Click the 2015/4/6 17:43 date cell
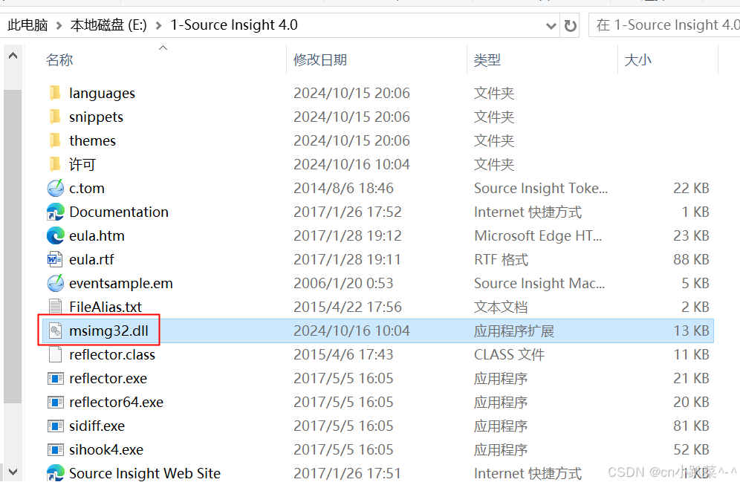 tap(343, 355)
